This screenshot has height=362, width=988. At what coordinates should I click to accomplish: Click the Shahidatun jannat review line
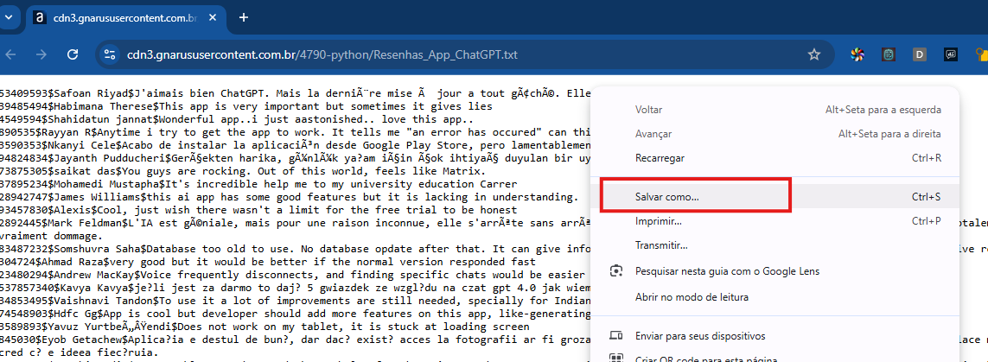pyautogui.click(x=237, y=119)
